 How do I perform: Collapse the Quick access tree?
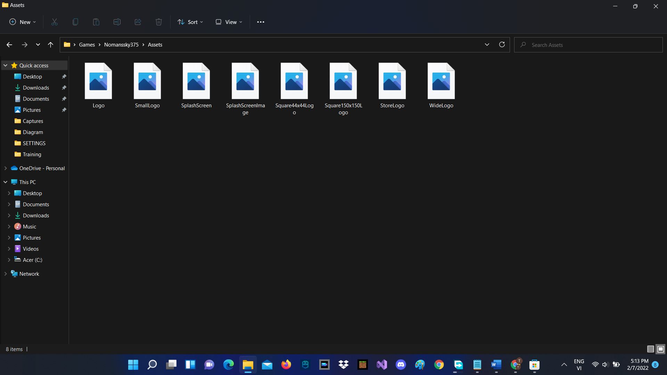(6, 65)
